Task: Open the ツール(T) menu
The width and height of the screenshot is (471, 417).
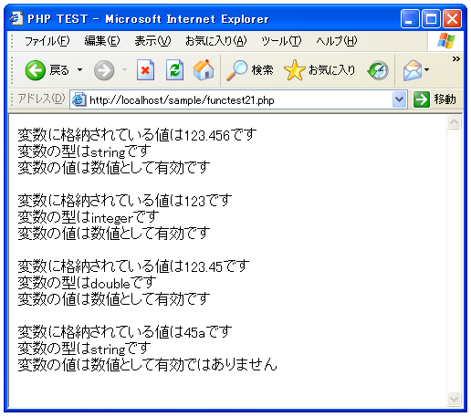Action: [x=281, y=41]
